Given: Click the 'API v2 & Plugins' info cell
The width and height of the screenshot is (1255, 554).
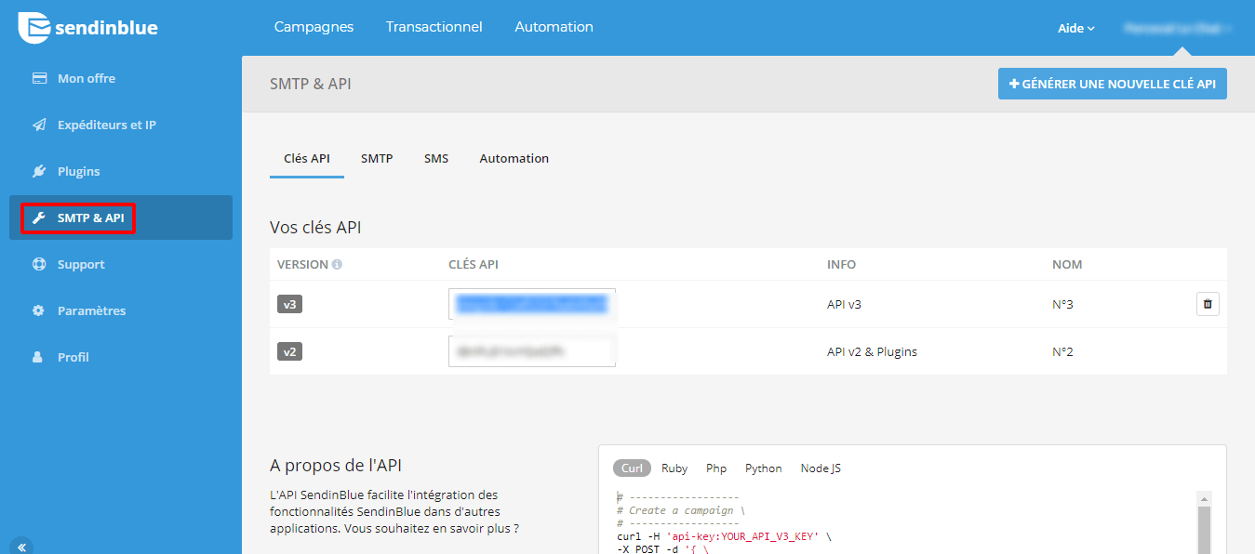Looking at the screenshot, I should pos(872,351).
